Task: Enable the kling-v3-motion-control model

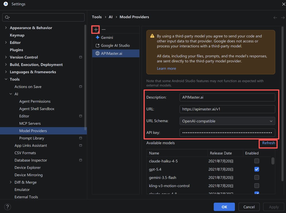Action: click(x=257, y=186)
